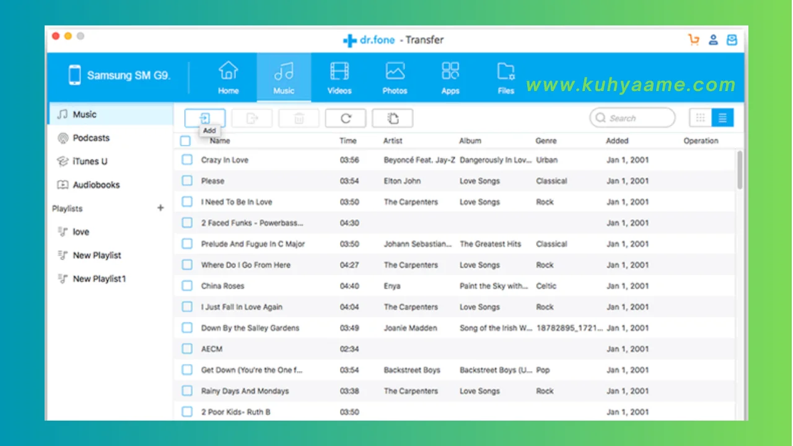Check the box for Prelude And Fugue
The height and width of the screenshot is (446, 793).
(x=187, y=244)
